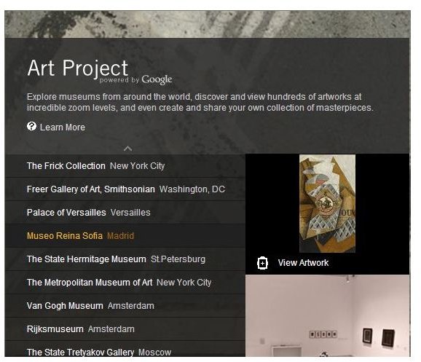Select the highlighted Museo Reina Sofia entry
Image resolution: width=421 pixels, height=362 pixels.
(125, 236)
